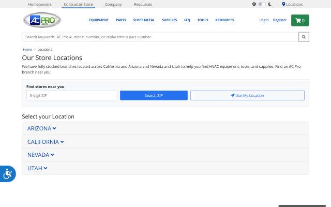Open the TOOLS menu
The height and width of the screenshot is (207, 331).
(203, 20)
